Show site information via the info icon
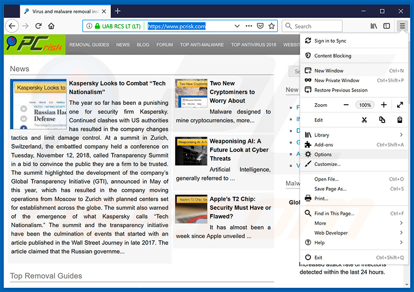 (89, 26)
